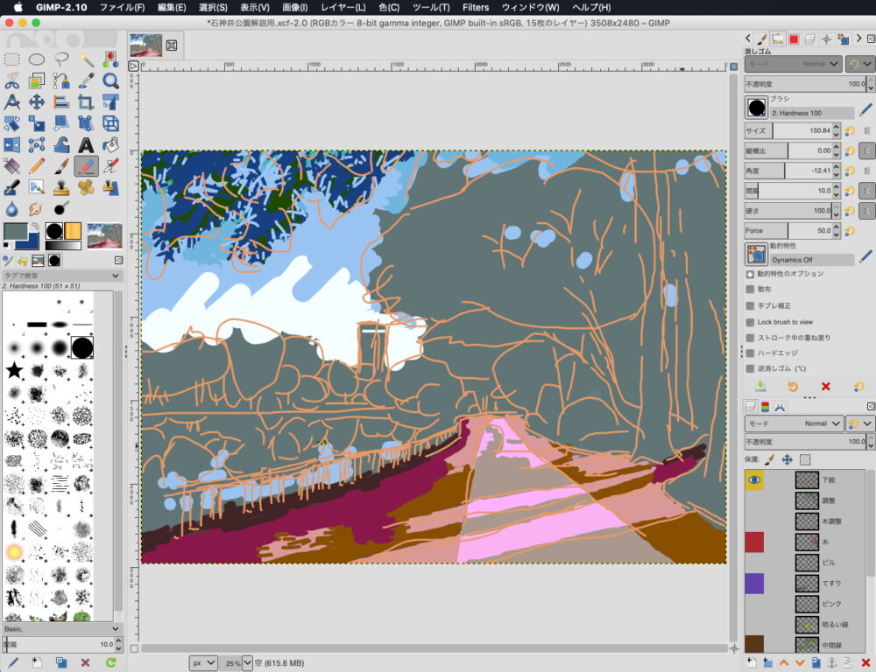Pick the Text tool in toolbox
The height and width of the screenshot is (672, 876).
(86, 144)
